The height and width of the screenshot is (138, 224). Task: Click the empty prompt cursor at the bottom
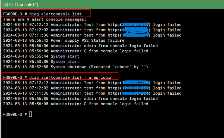click(x=30, y=115)
